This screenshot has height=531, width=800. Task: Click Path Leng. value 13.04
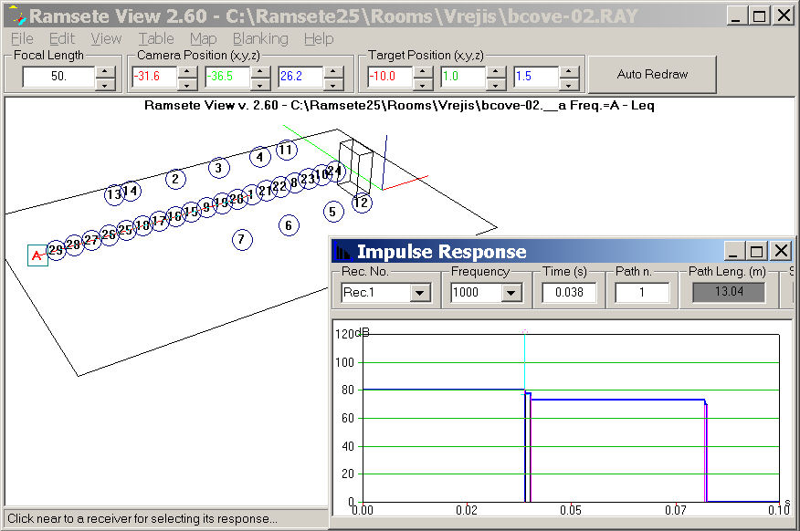coord(729,292)
